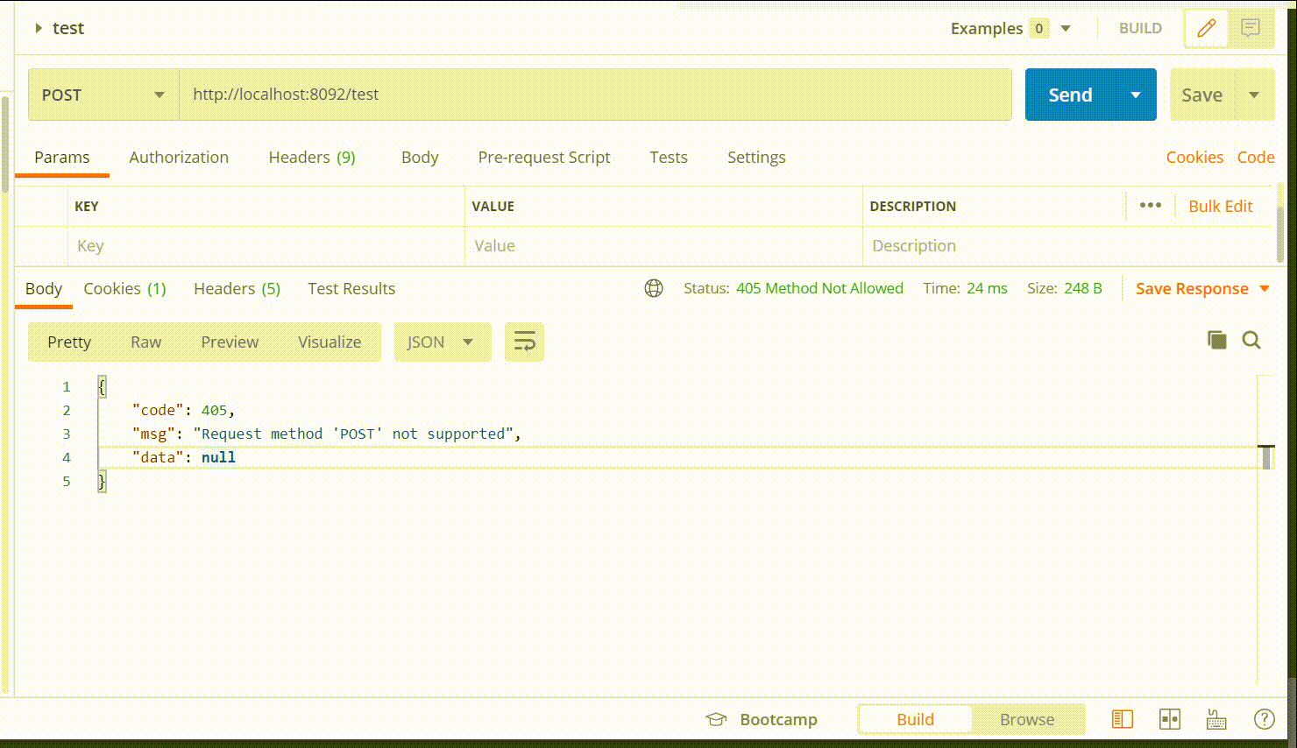Open the response Headers (5) tab

click(x=237, y=288)
